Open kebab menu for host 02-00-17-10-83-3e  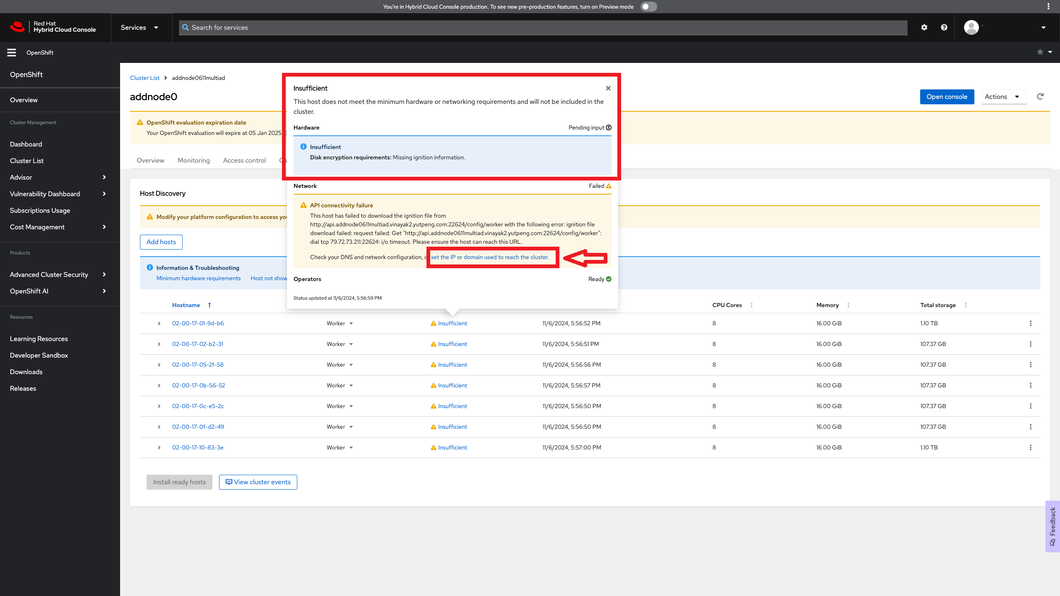tap(1031, 447)
